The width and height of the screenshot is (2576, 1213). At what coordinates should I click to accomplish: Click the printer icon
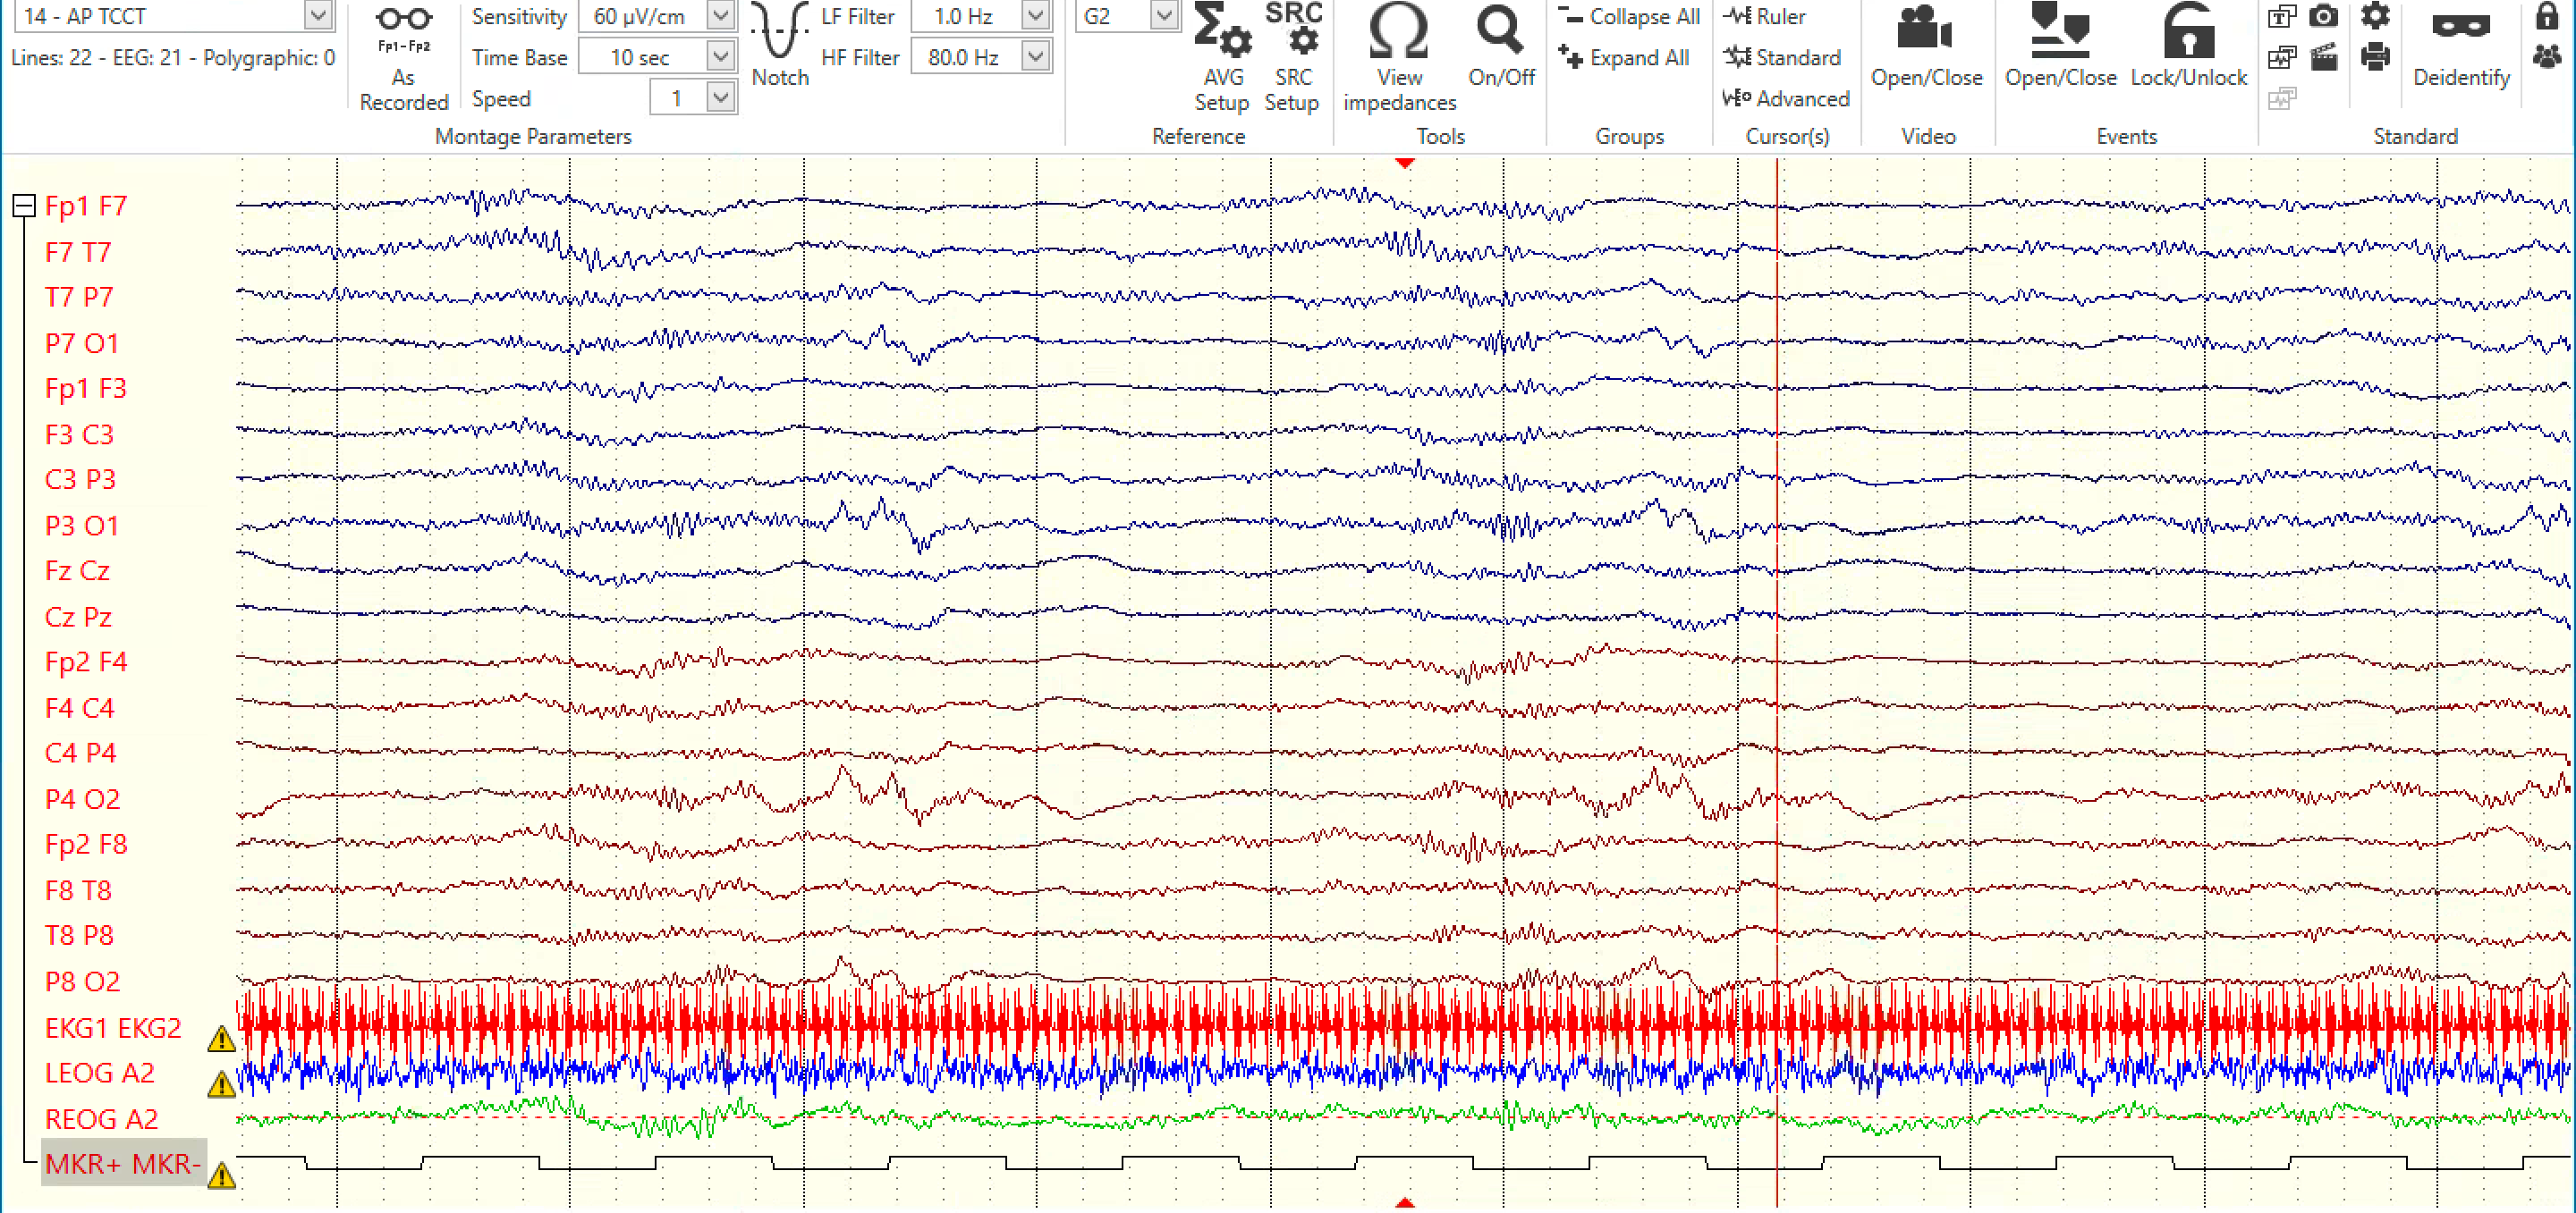point(2375,57)
